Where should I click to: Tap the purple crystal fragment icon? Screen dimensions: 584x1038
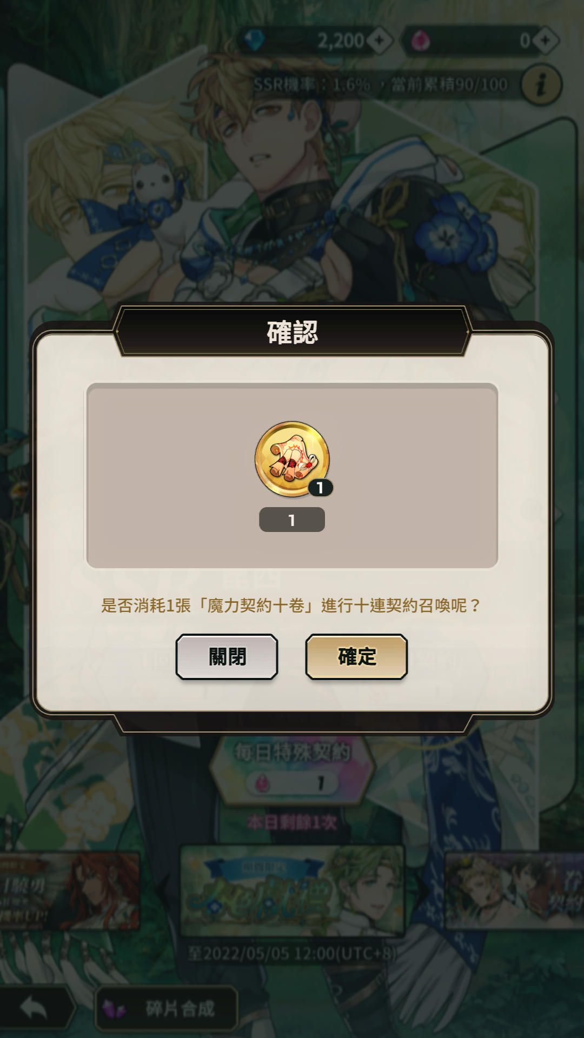click(114, 1009)
